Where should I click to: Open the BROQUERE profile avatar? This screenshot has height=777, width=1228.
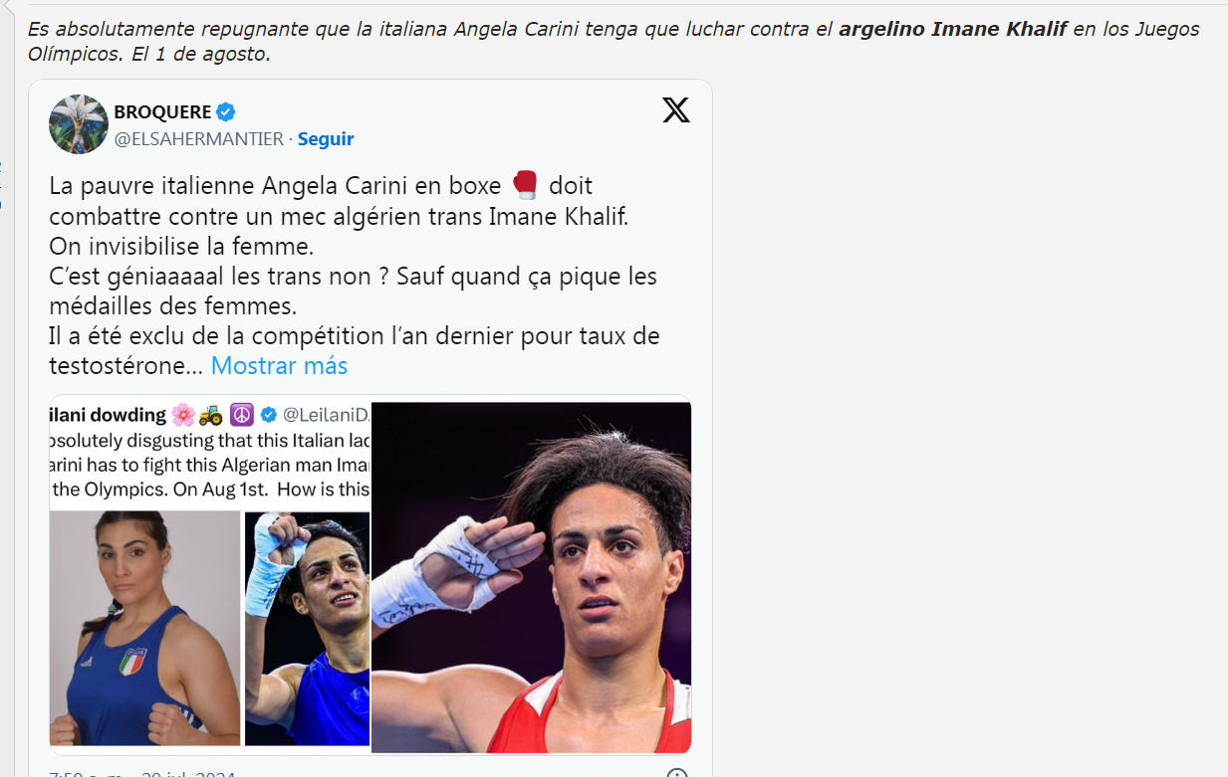coord(79,124)
